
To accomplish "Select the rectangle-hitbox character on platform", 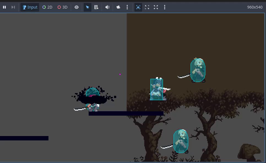I will [157, 89].
